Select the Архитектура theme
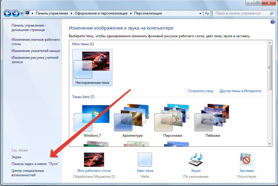The image size is (278, 186). click(x=132, y=121)
